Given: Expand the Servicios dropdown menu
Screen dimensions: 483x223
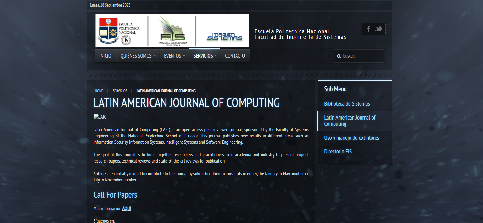Looking at the screenshot, I should [205, 56].
